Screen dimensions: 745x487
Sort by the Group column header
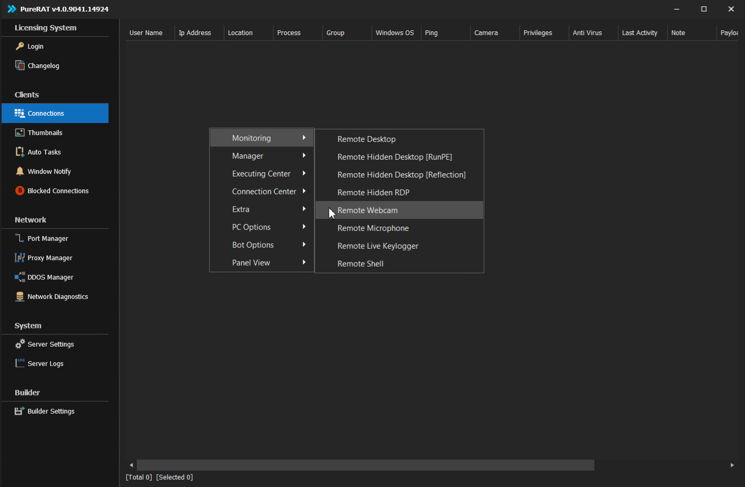click(x=347, y=32)
